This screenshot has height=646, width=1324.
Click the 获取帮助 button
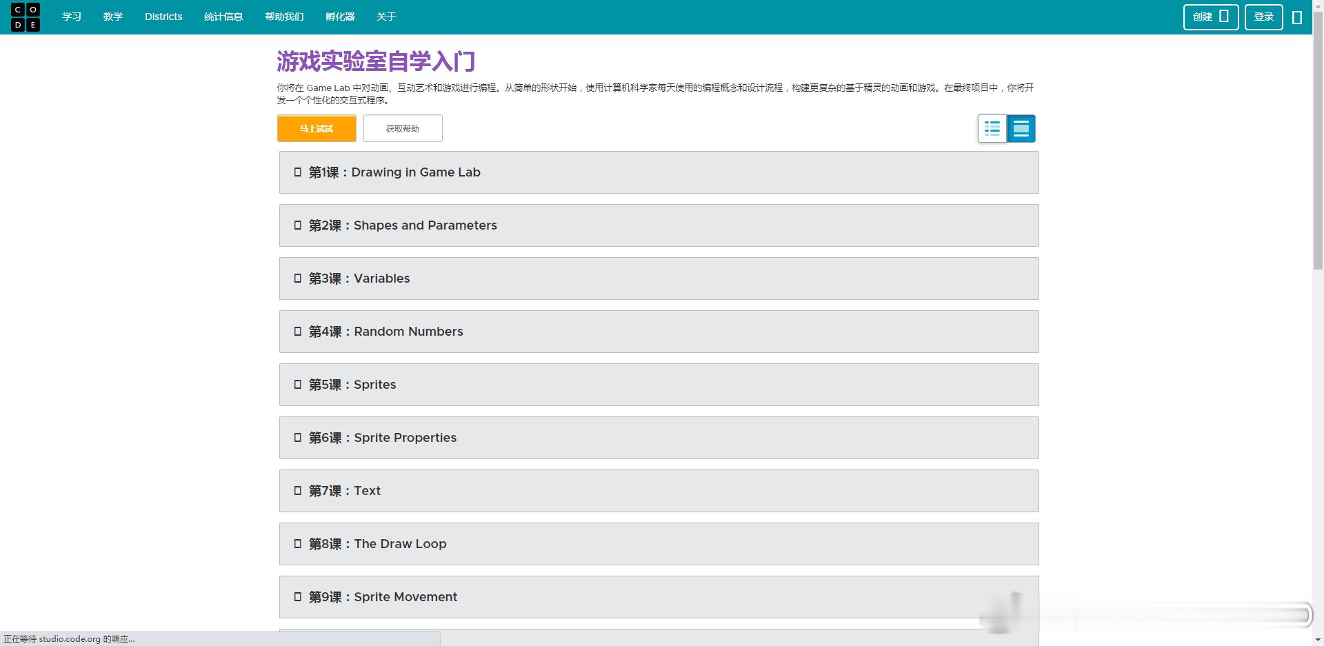coord(403,128)
